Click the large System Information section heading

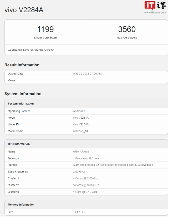[x=23, y=94]
